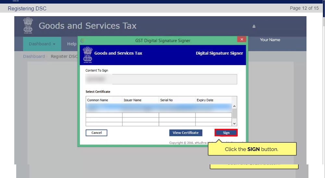Cancel the digital signature dialog
The height and width of the screenshot is (178, 325).
click(x=96, y=133)
